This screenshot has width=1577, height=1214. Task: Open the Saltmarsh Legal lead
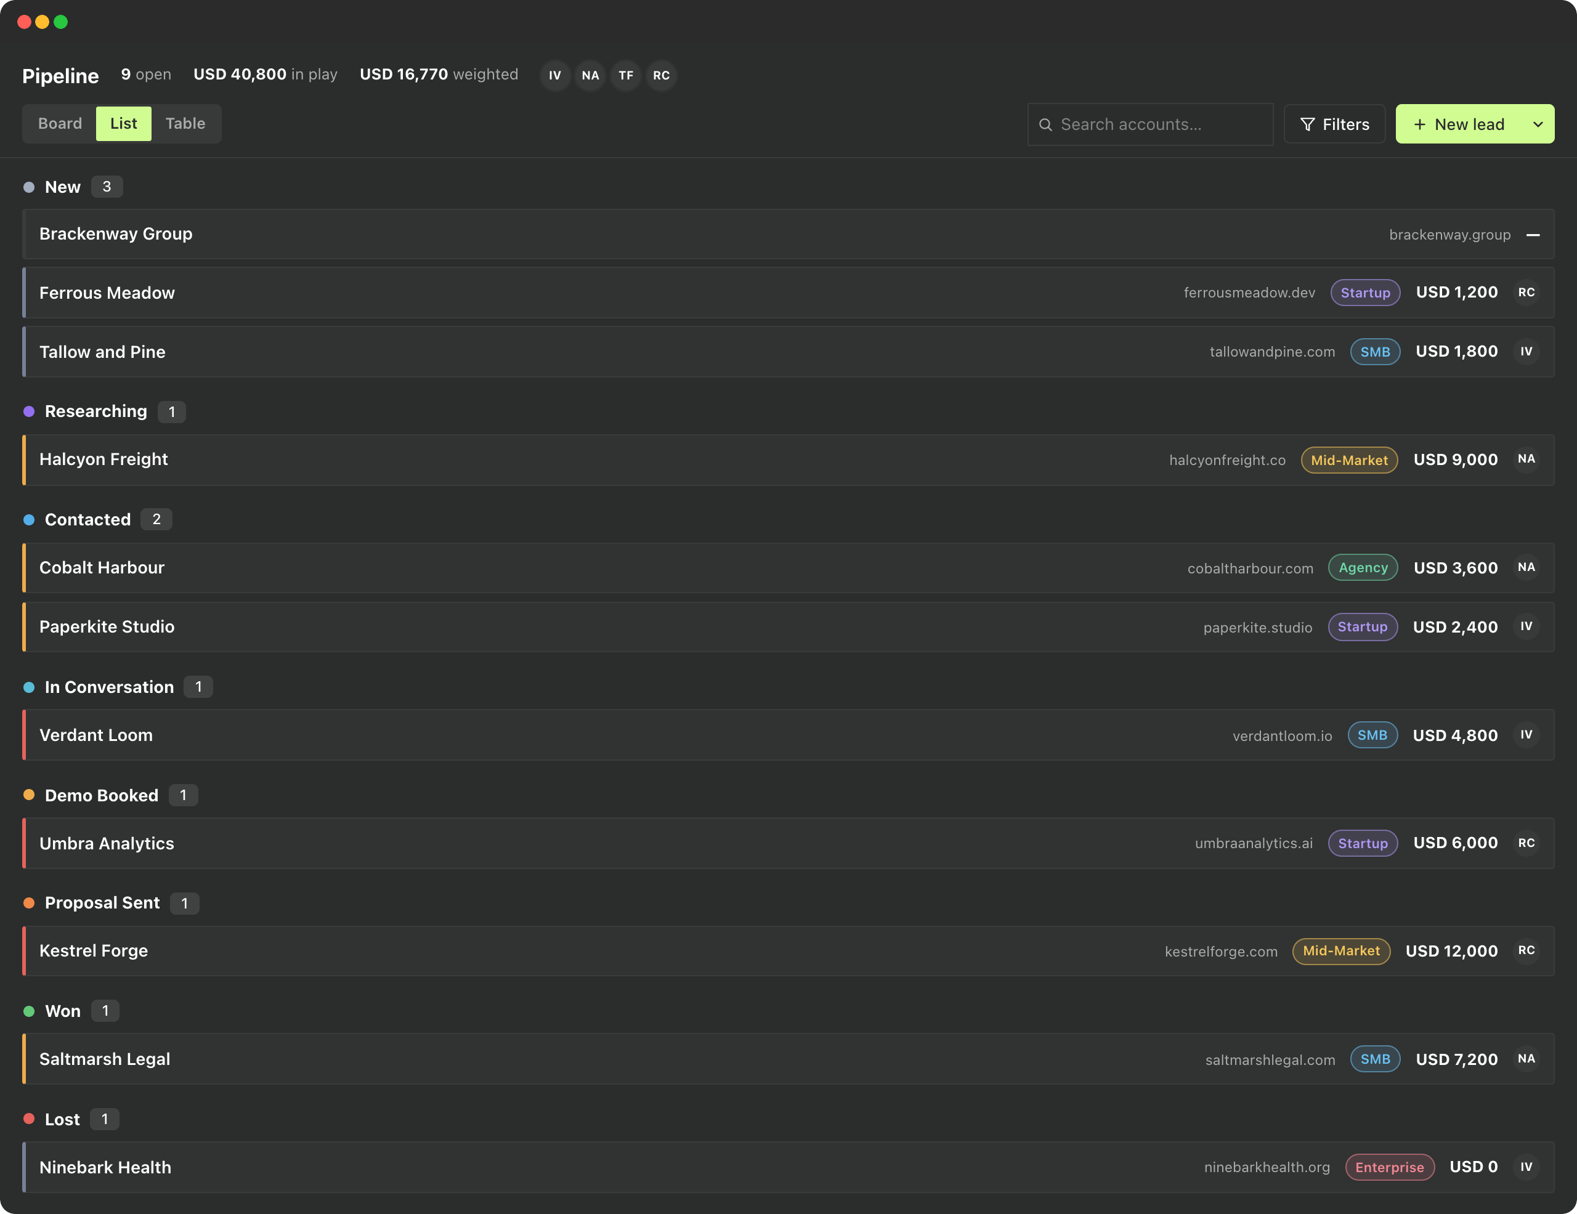pyautogui.click(x=788, y=1059)
